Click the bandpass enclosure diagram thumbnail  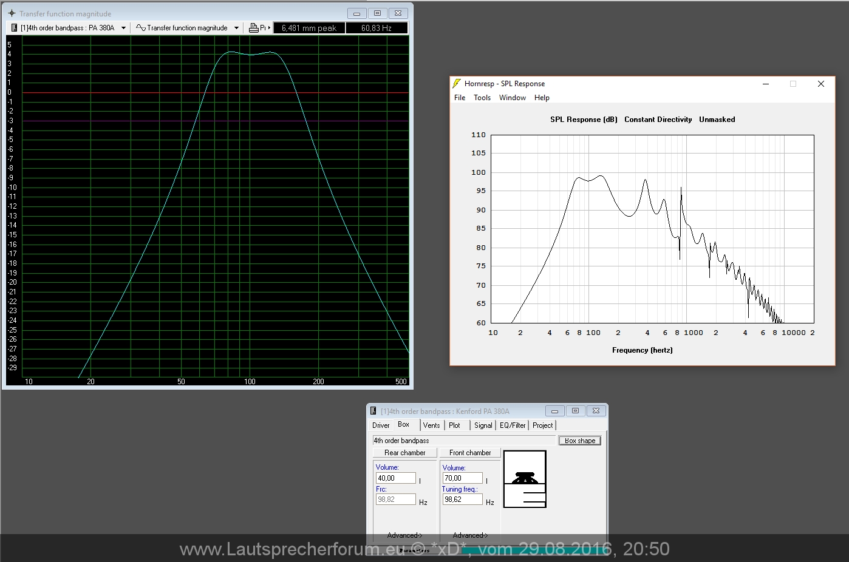tap(525, 479)
